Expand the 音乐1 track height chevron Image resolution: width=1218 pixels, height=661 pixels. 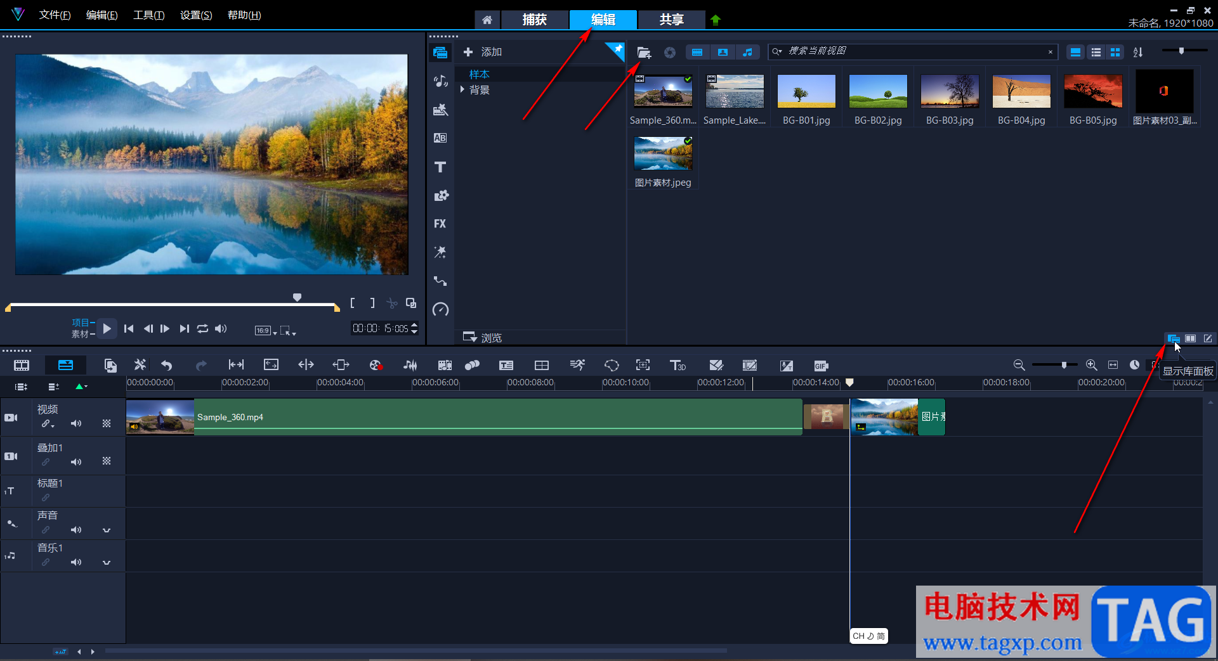pyautogui.click(x=107, y=563)
